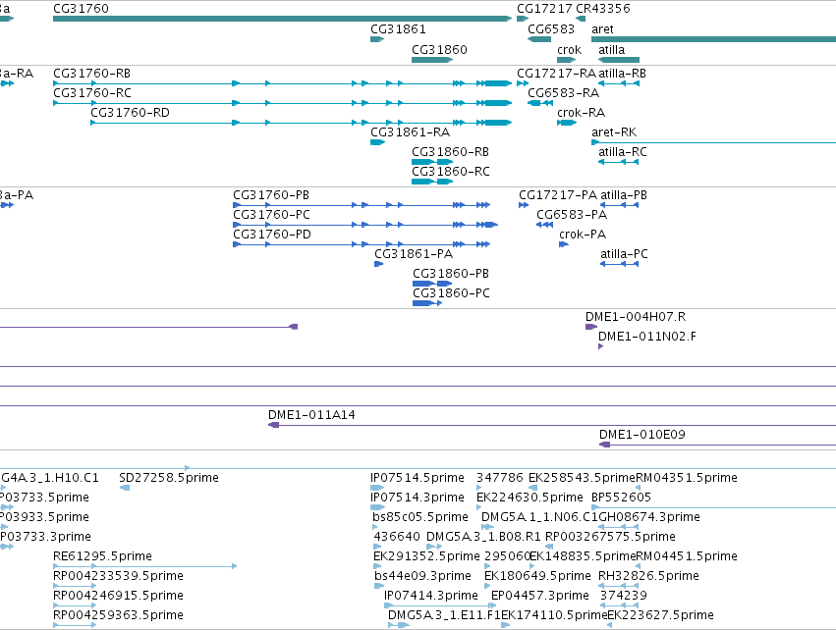
Task: Select RP004233539.5prime EST label
Action: tap(118, 576)
